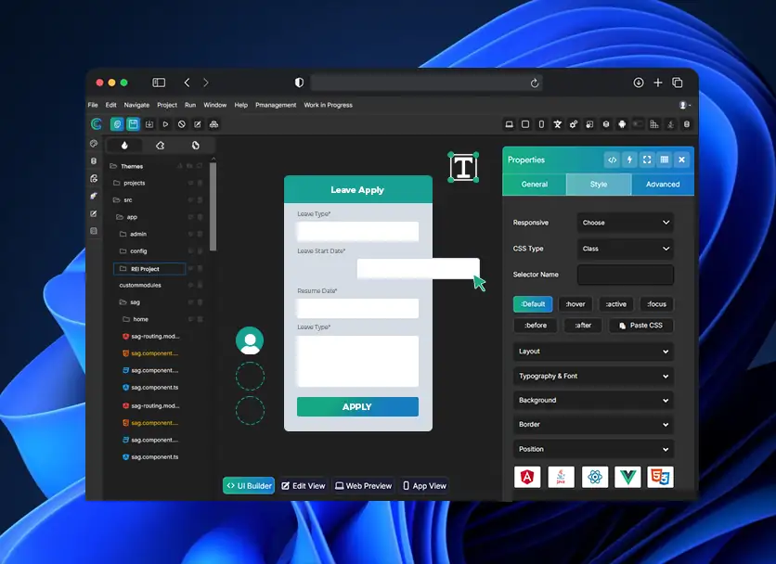The image size is (776, 564).
Task: Reload the page in the browser address bar
Action: tap(535, 83)
